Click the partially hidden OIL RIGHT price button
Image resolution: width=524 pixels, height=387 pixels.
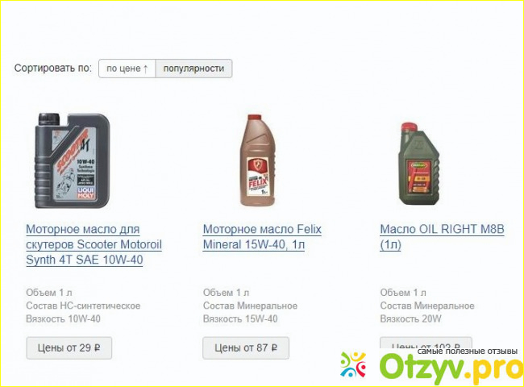(426, 343)
